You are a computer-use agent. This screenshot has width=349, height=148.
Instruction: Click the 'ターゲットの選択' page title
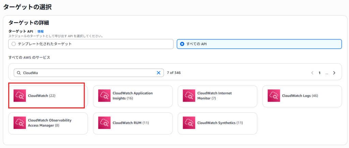[x=27, y=7]
